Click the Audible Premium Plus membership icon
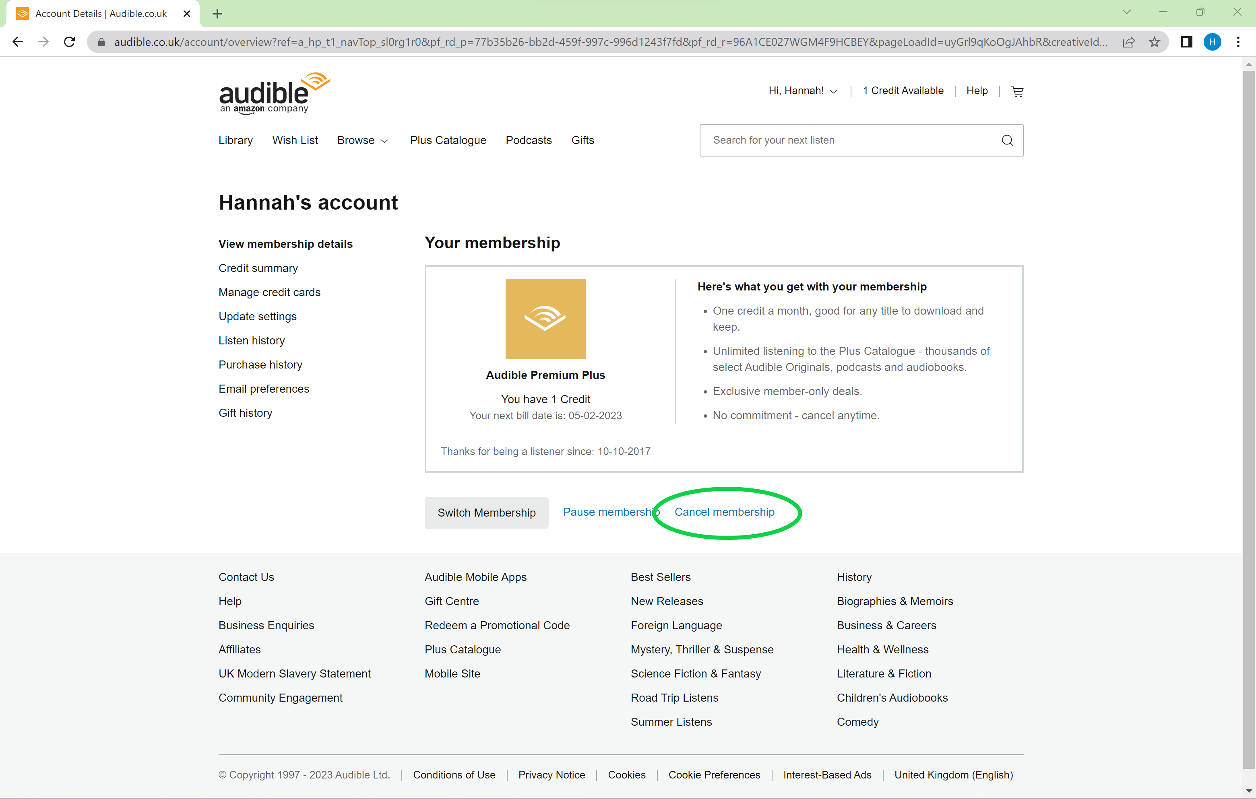Screen dimensions: 1256x799 click(545, 319)
